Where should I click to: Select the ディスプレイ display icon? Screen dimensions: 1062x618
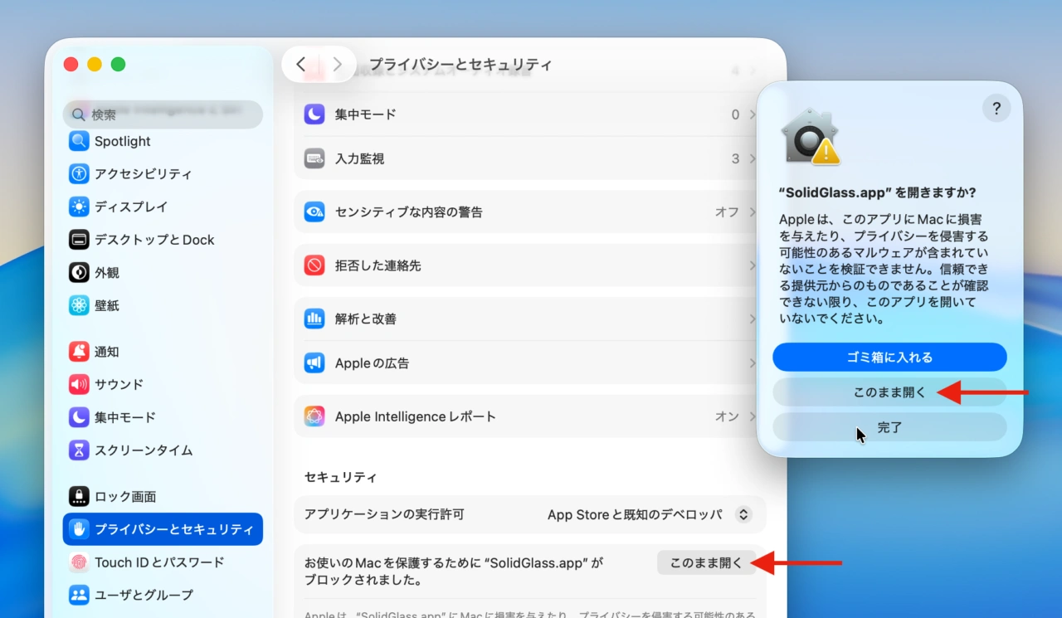pyautogui.click(x=79, y=207)
